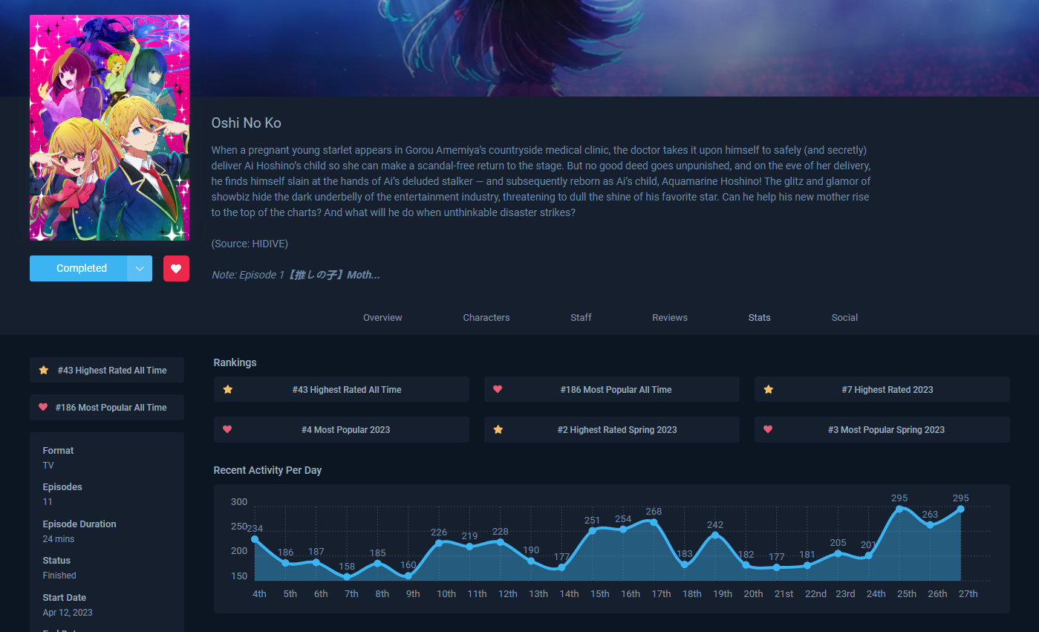Go to the Reviews tab
This screenshot has width=1039, height=632.
click(x=670, y=317)
